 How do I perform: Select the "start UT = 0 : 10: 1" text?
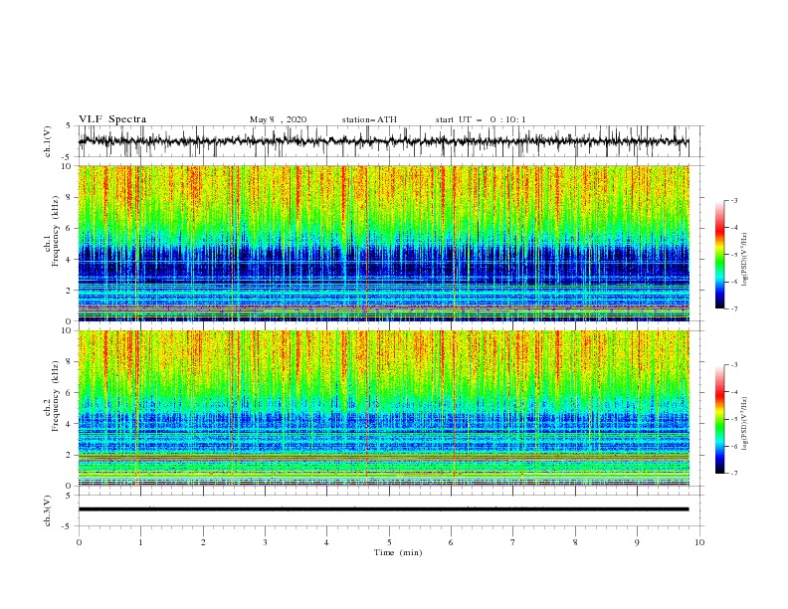[481, 119]
